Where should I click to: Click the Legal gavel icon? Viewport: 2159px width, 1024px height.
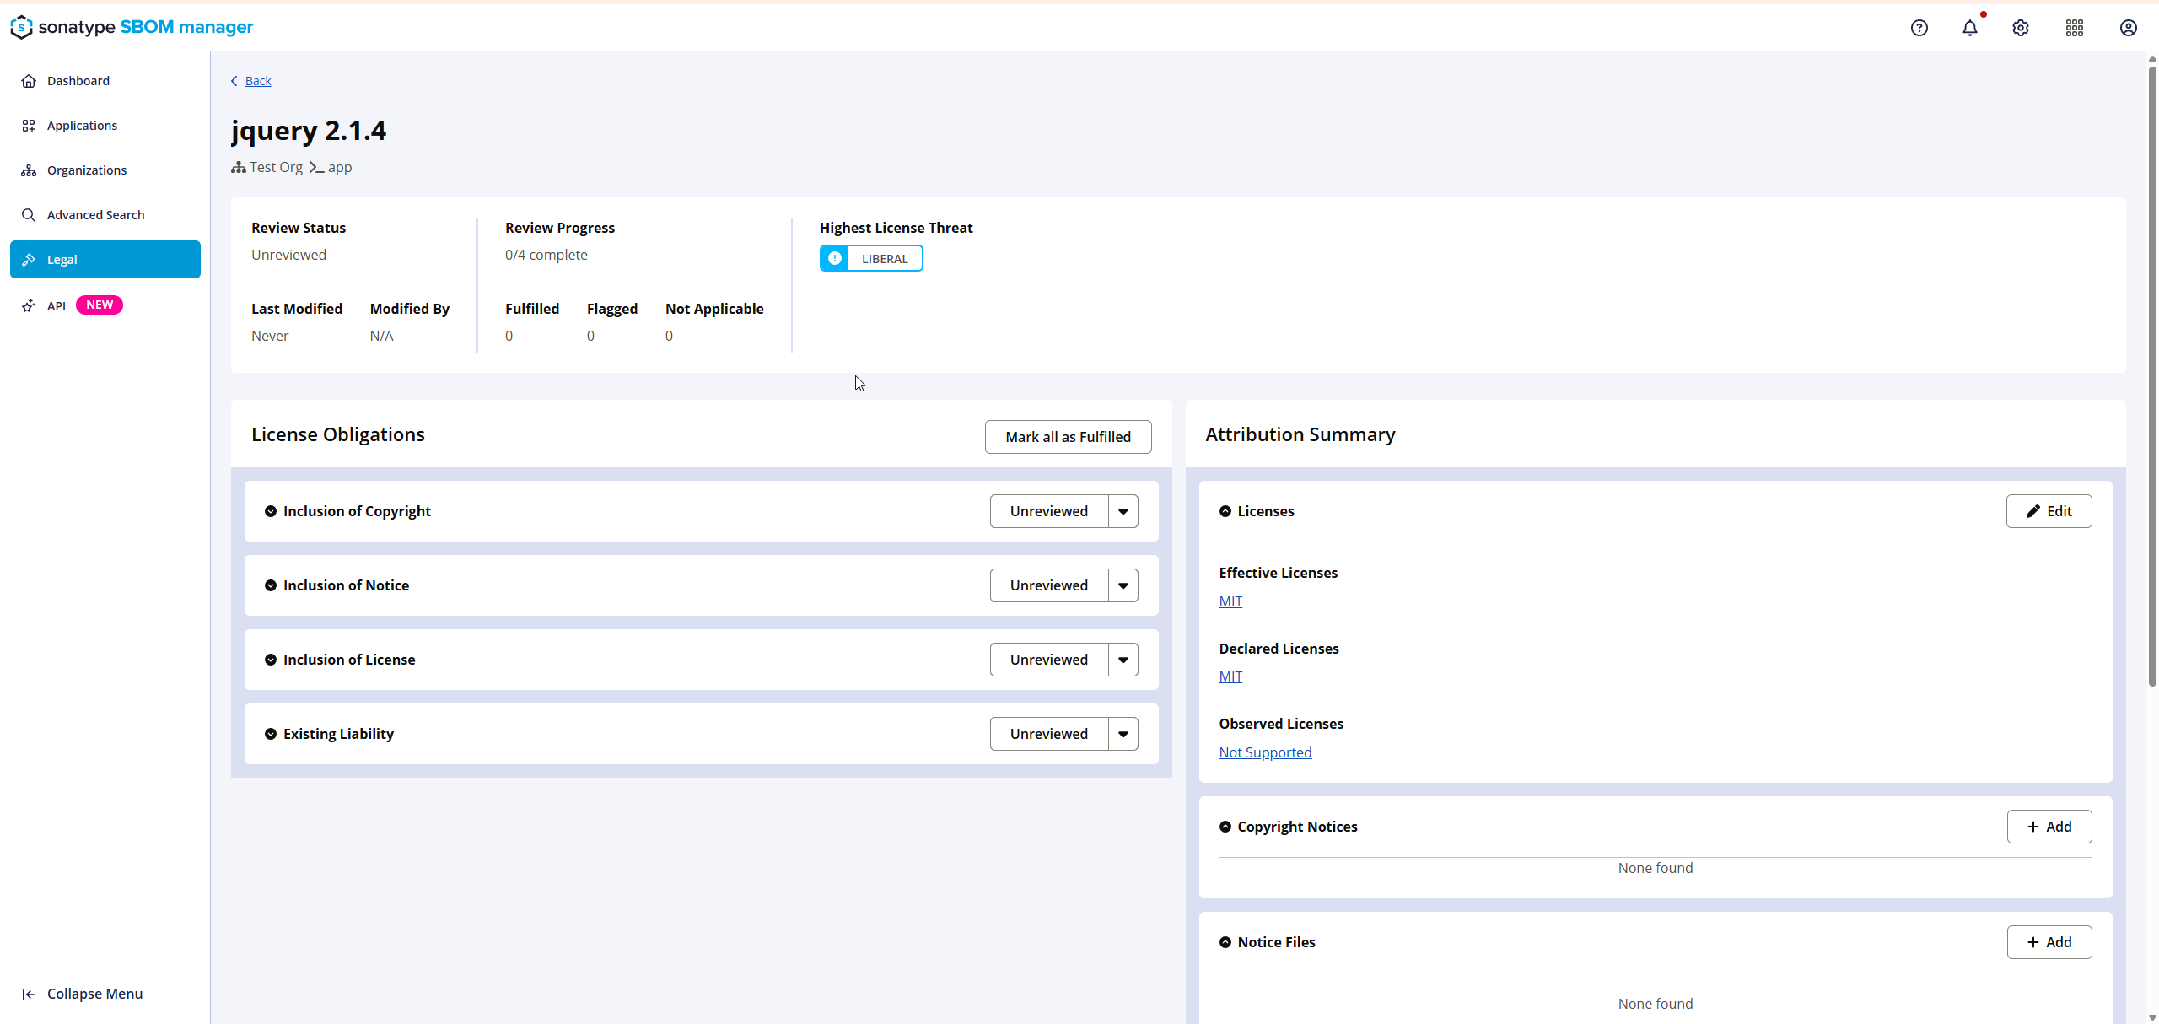pyautogui.click(x=29, y=260)
